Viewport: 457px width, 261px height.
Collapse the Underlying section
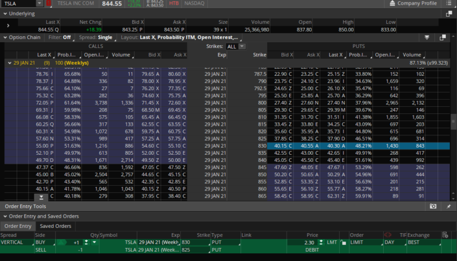point(5,14)
